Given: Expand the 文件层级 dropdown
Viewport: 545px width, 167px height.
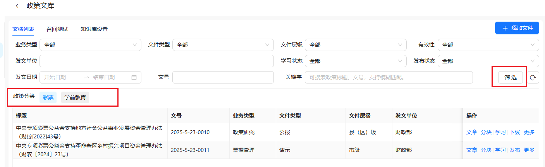Looking at the screenshot, I should pyautogui.click(x=356, y=45).
